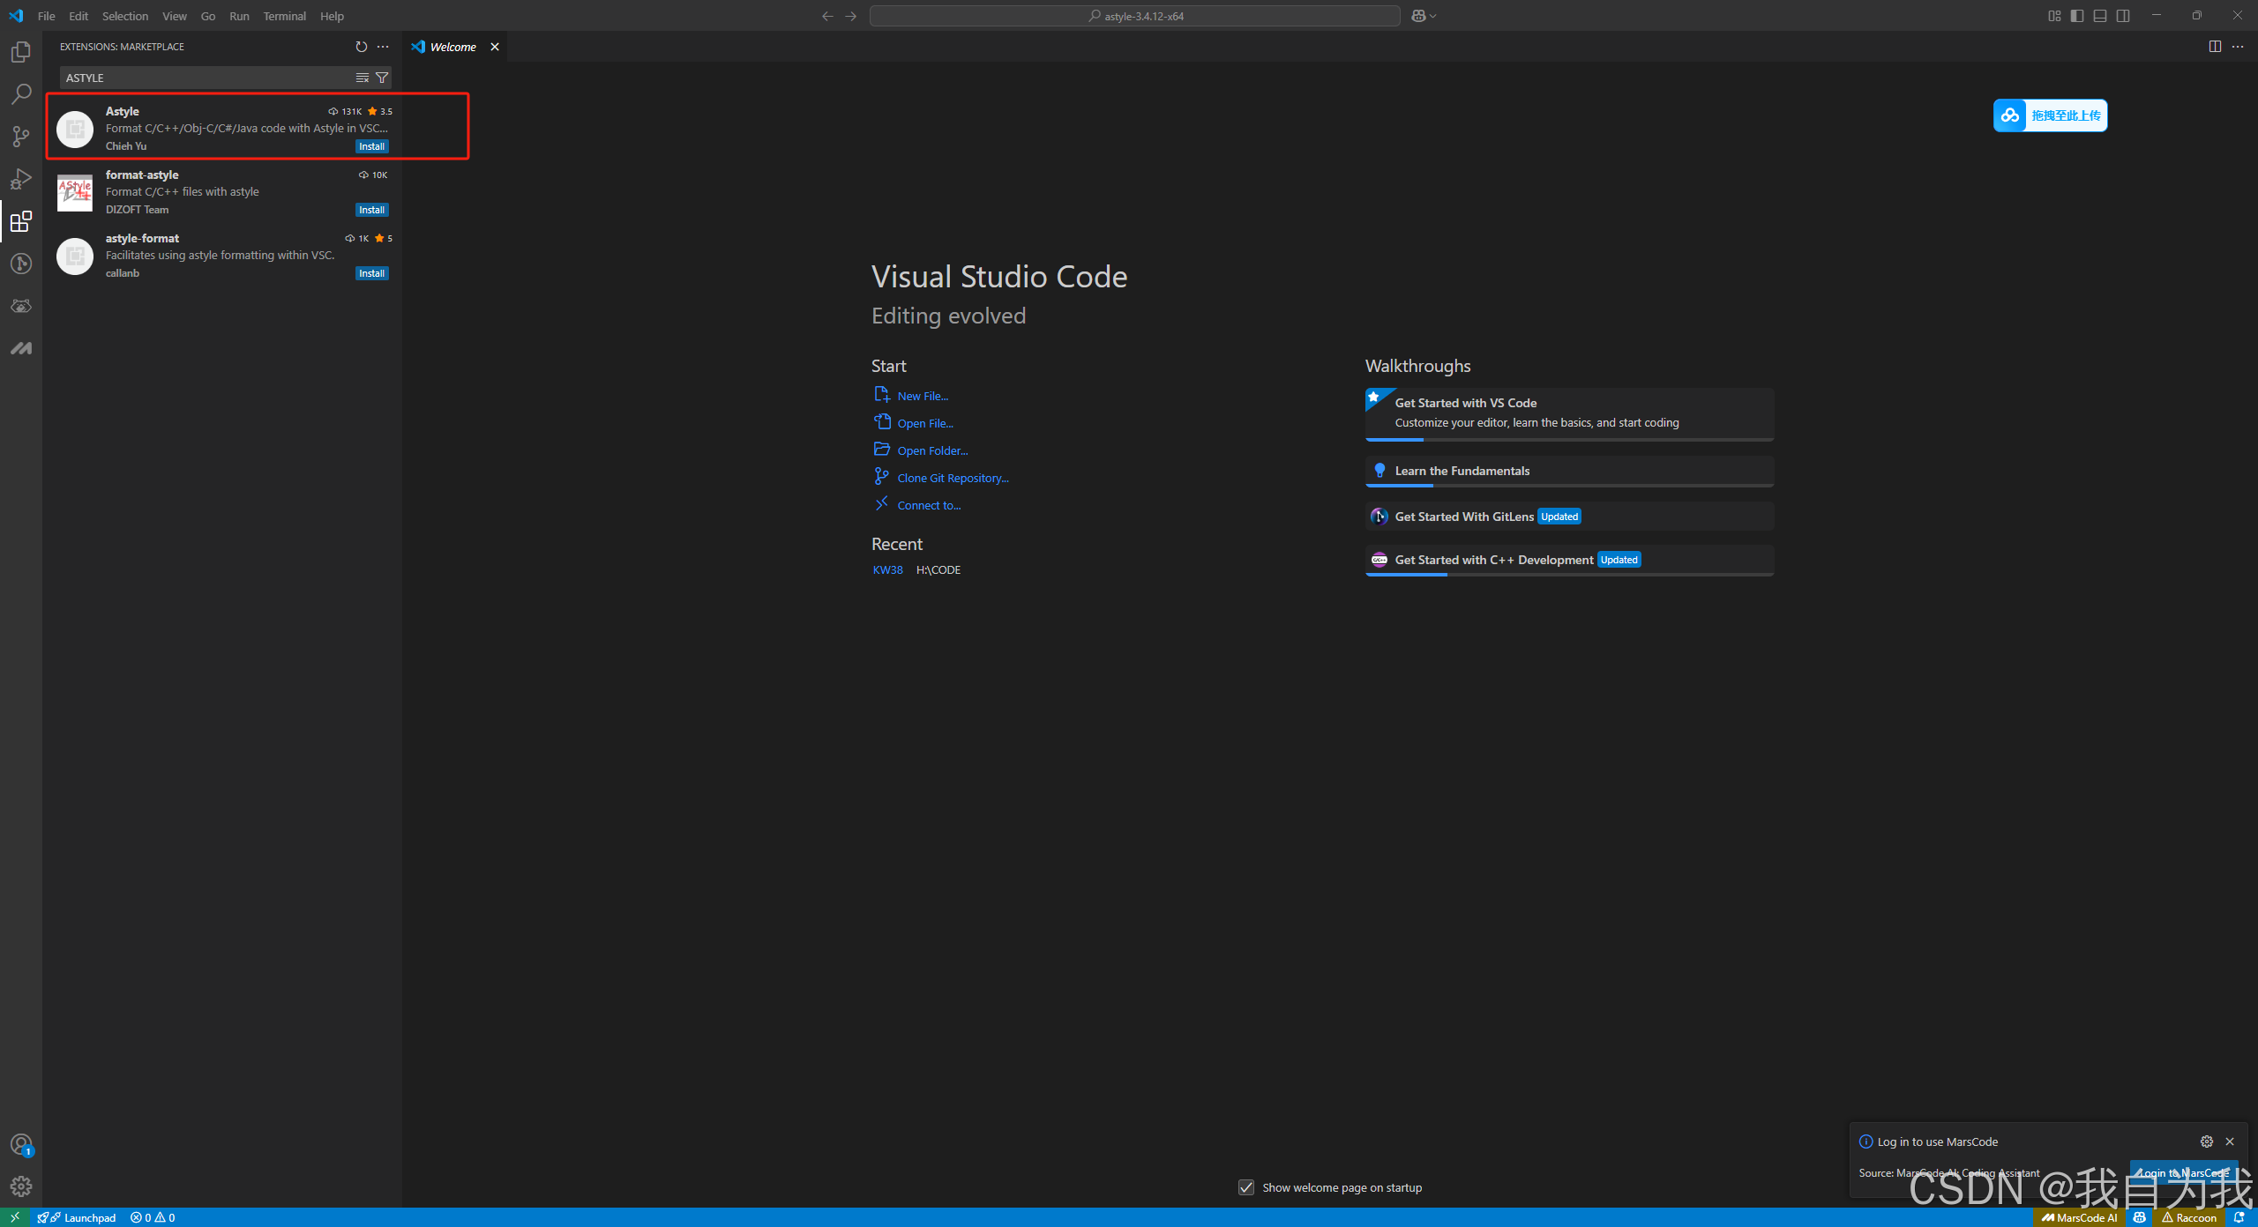
Task: Select the Source Control icon
Action: click(21, 136)
